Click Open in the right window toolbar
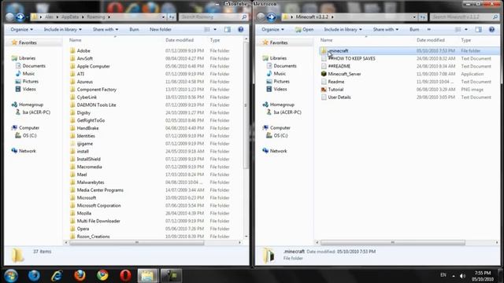Image resolution: width=504 pixels, height=283 pixels. point(305,30)
